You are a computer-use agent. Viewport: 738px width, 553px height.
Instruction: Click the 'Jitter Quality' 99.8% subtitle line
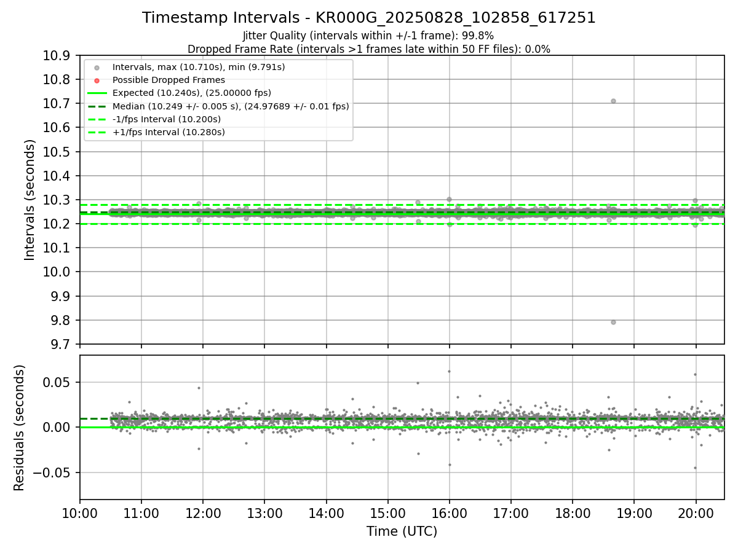[x=368, y=36]
